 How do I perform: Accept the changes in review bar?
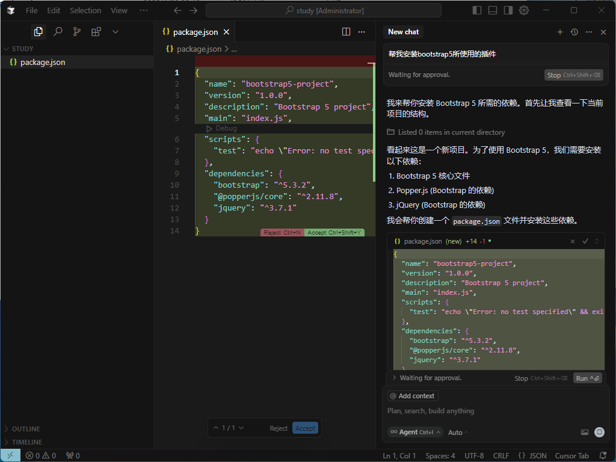coord(305,428)
